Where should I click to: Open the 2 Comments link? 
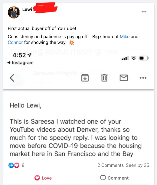tap(110, 165)
